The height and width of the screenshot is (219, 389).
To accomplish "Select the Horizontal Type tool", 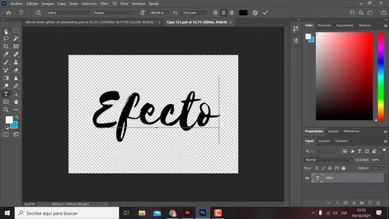I will coord(6,94).
